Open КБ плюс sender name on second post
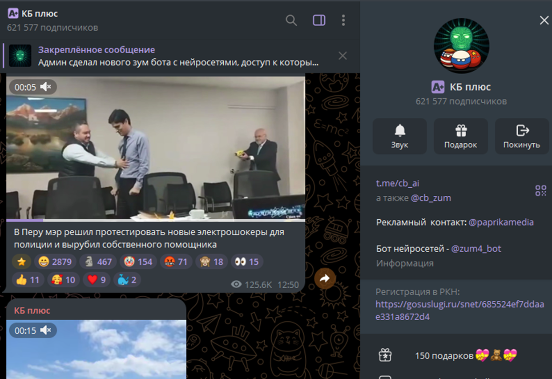 (32, 310)
